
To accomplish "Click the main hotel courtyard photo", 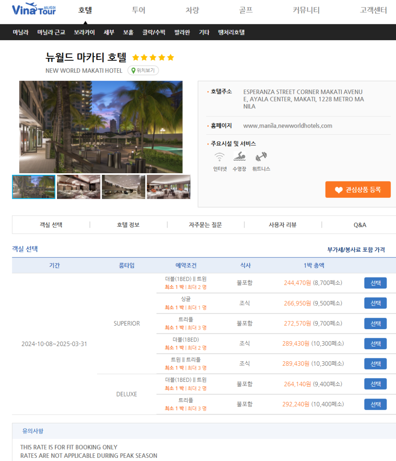I will (101, 127).
